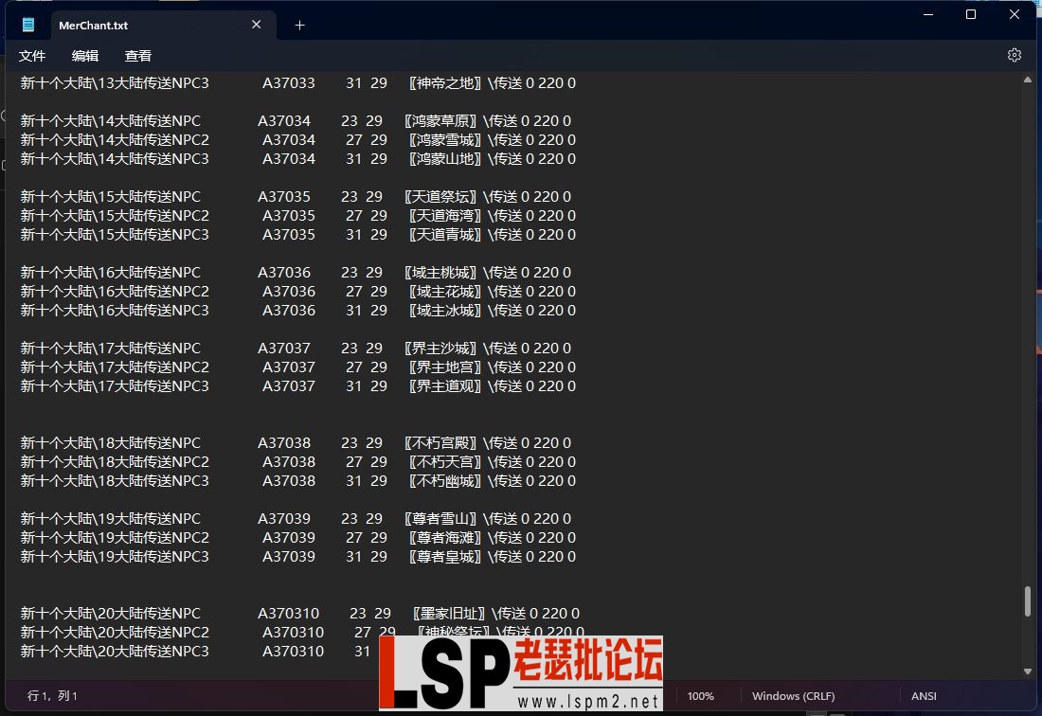Close the MerChant.txt tab
This screenshot has height=716, width=1042.
[257, 25]
